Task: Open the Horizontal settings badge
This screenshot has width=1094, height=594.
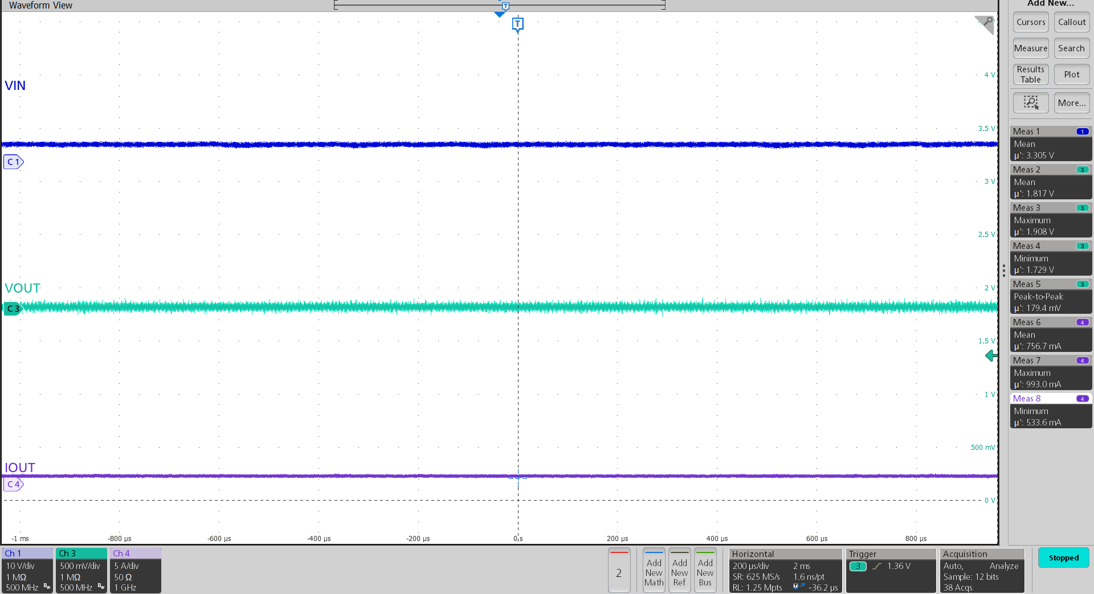Action: [x=785, y=571]
